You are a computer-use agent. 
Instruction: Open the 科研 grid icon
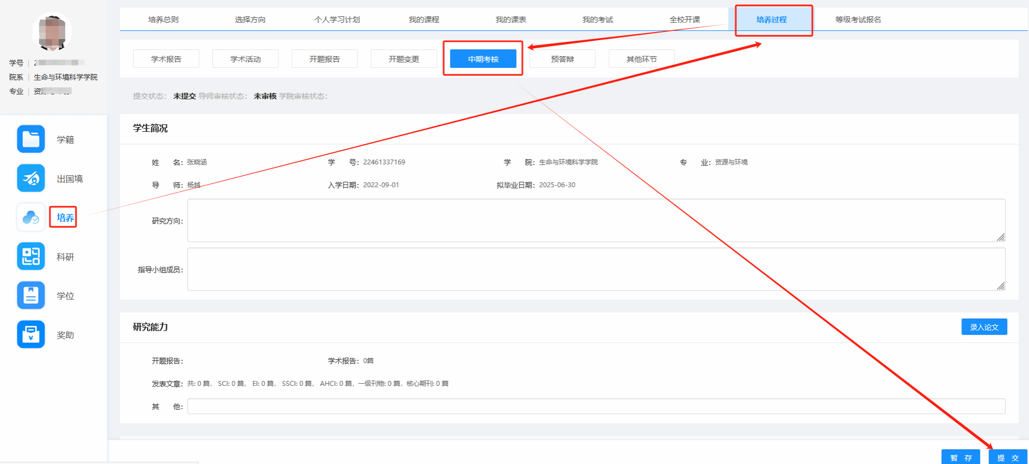pos(31,257)
